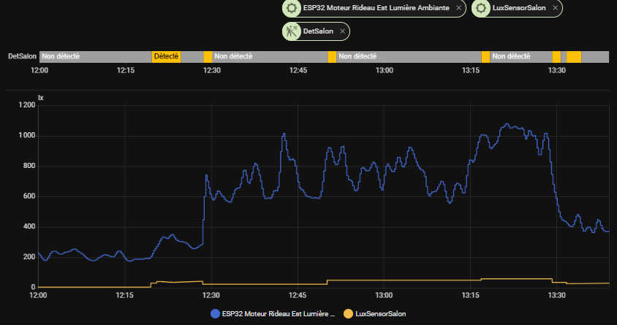
Task: Select "Non détecté" segment starting at 12:30
Action: click(x=269, y=56)
